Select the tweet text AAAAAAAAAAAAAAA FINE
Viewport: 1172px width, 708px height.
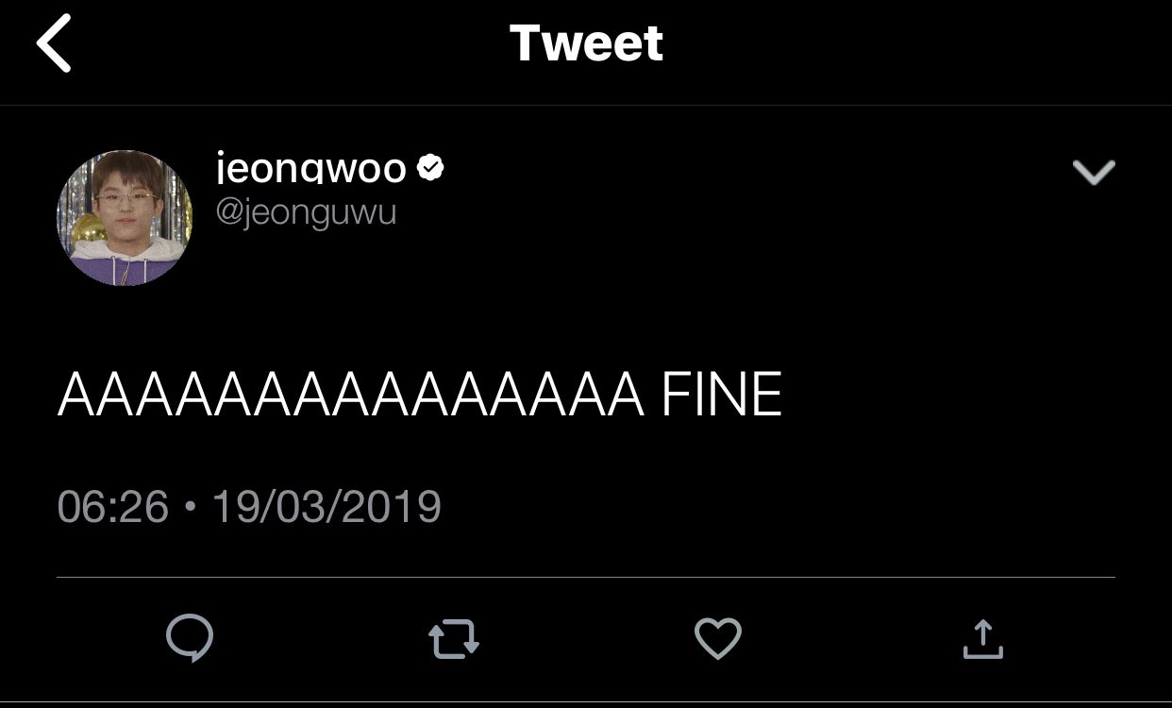[x=420, y=395]
